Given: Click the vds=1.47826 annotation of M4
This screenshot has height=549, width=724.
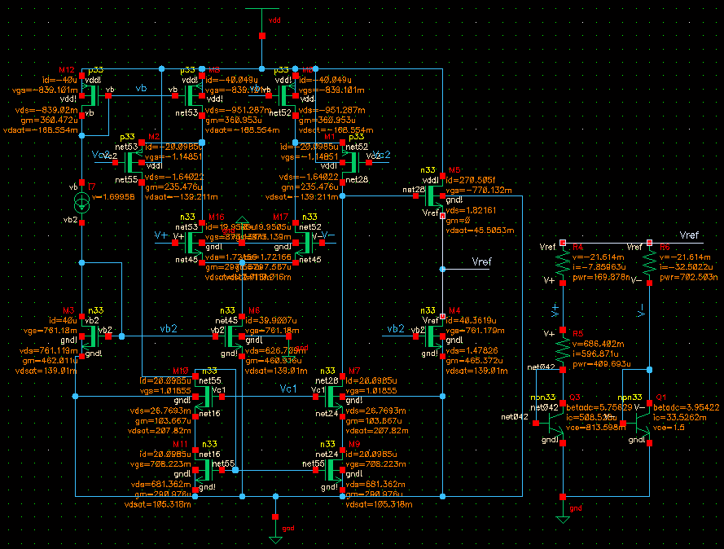Looking at the screenshot, I should coord(472,350).
